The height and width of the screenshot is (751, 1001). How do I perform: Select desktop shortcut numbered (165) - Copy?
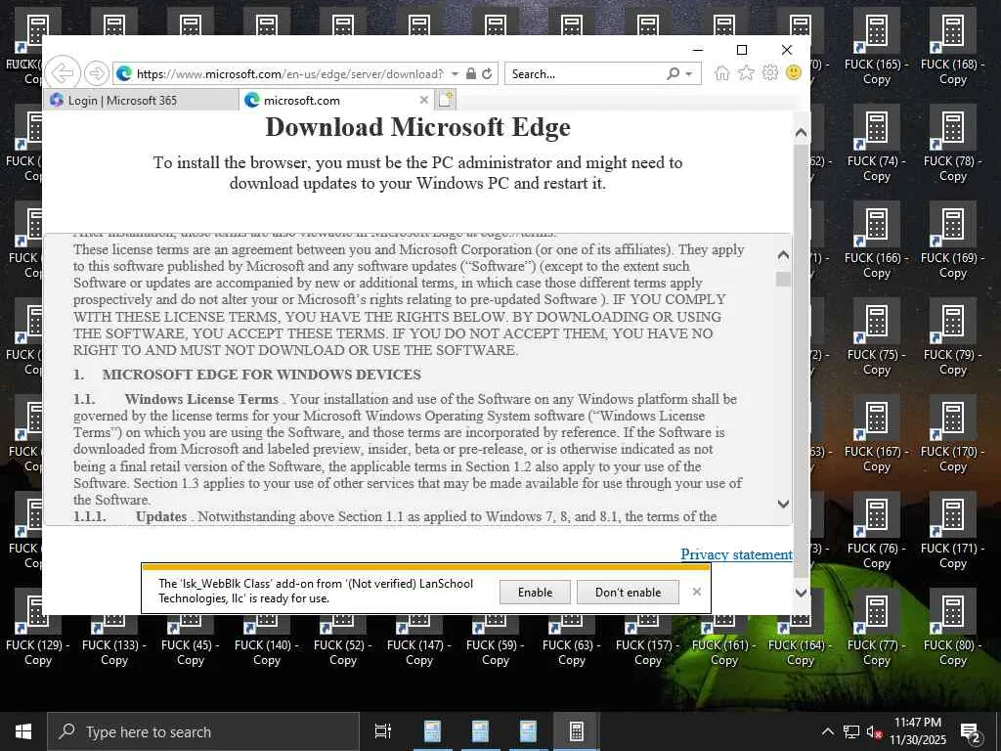click(876, 49)
